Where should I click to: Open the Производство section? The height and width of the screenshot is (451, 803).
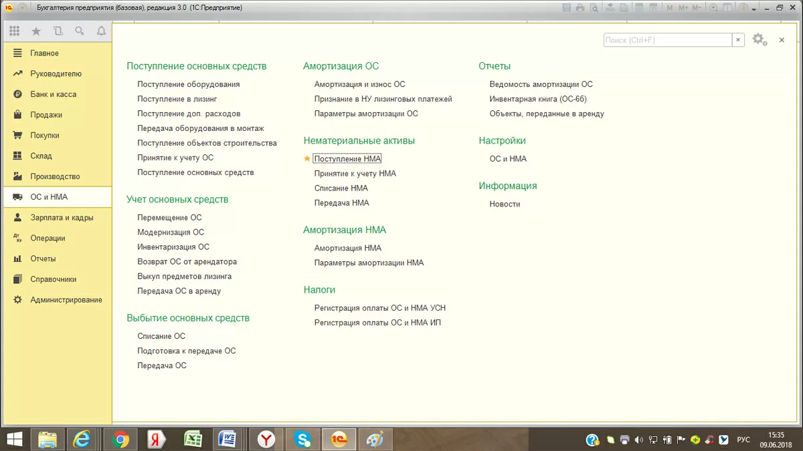[x=56, y=176]
